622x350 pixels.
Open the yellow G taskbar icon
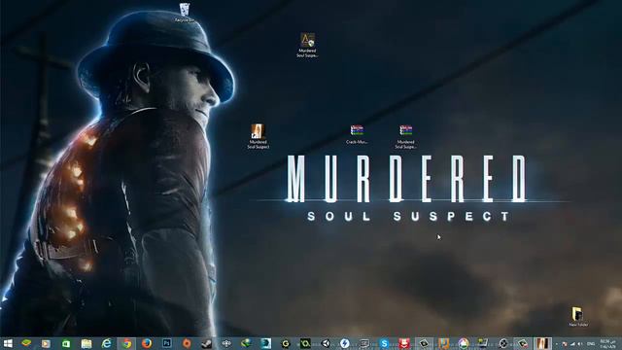[285, 343]
